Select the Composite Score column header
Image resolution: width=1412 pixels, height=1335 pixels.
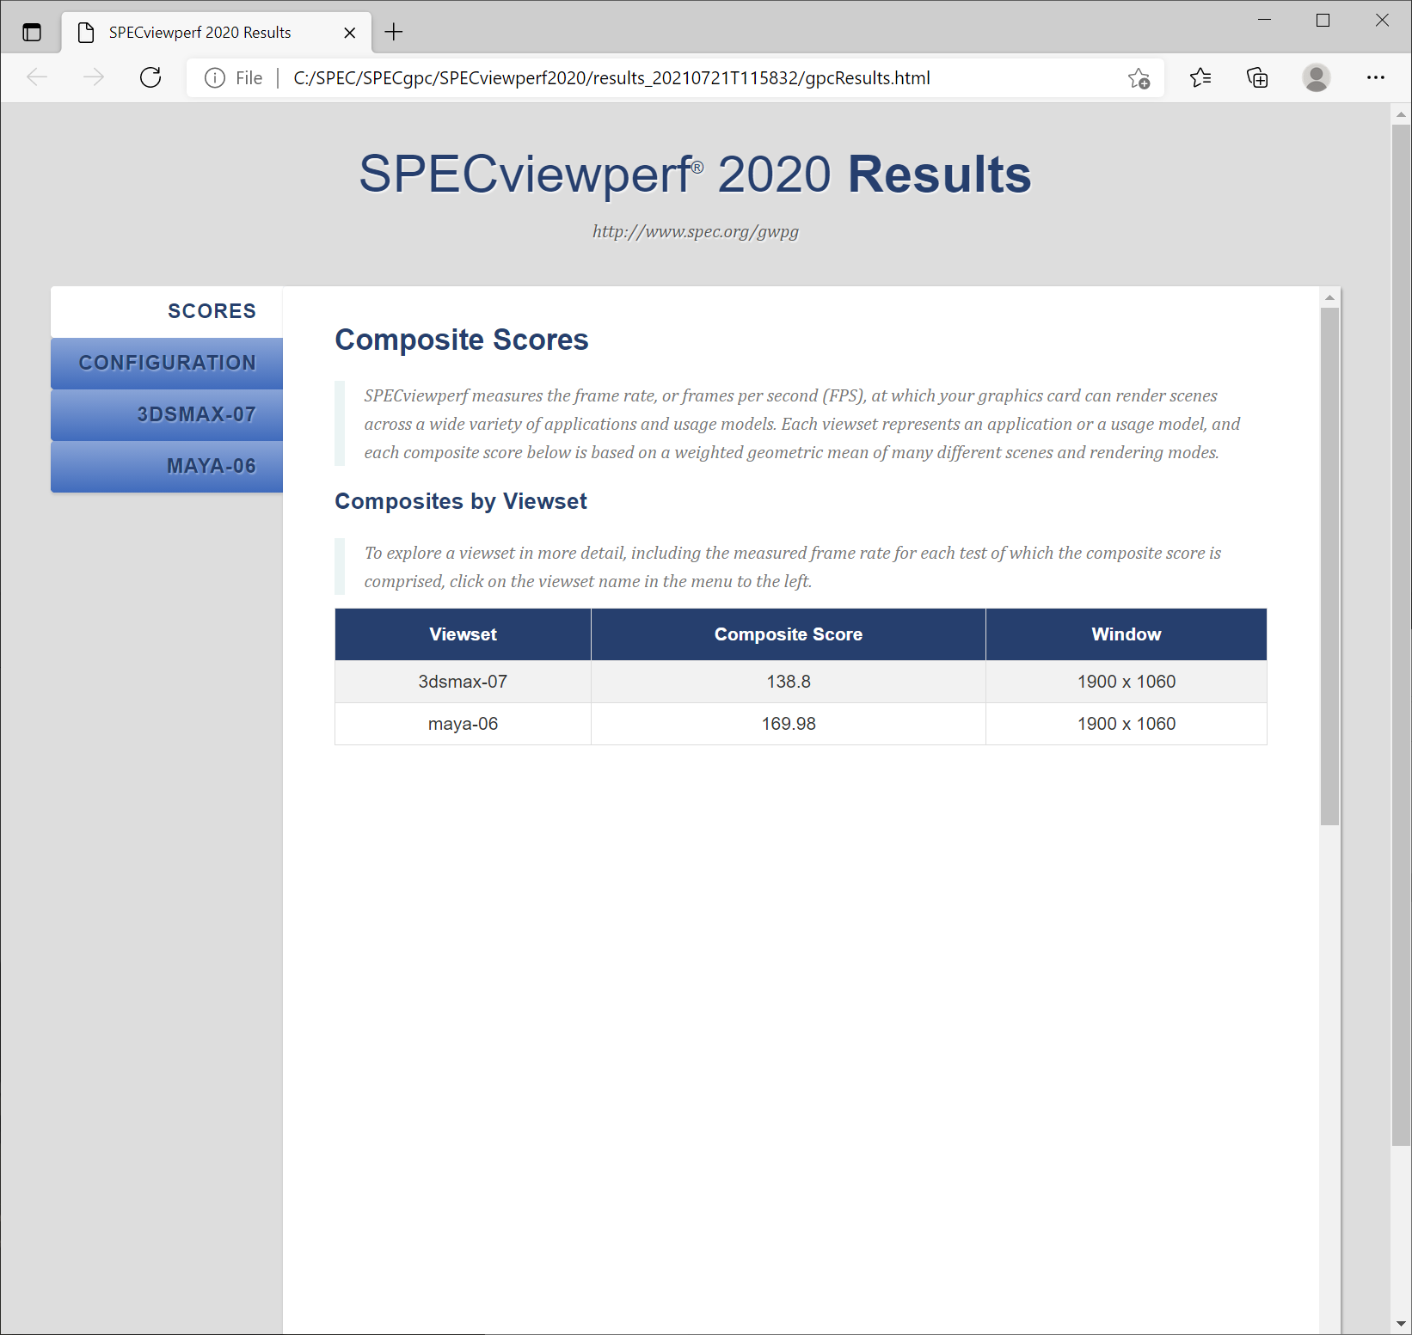pos(789,634)
